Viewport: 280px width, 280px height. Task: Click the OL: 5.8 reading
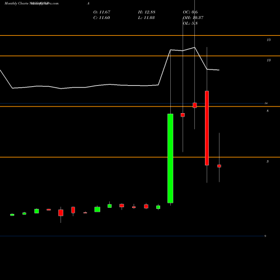190,24
